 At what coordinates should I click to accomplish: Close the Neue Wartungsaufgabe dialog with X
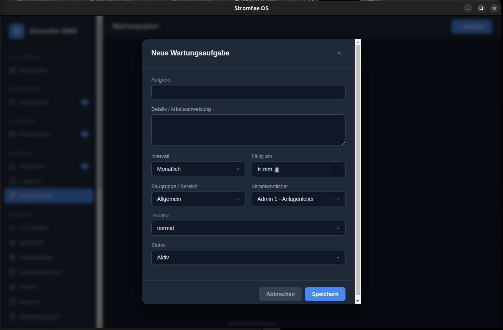point(339,53)
